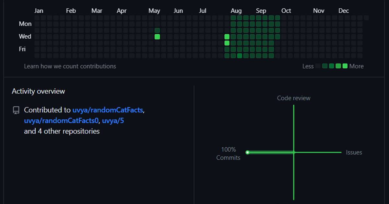The height and width of the screenshot is (204, 389).
Task: Click the More legend label
Action: (357, 66)
